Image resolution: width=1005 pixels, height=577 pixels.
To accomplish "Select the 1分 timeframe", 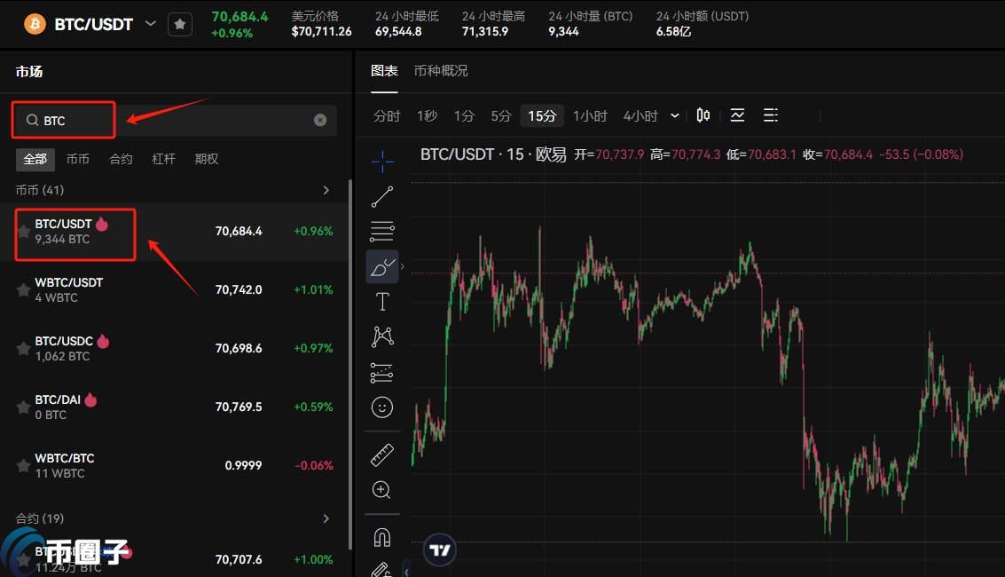I will (x=464, y=116).
